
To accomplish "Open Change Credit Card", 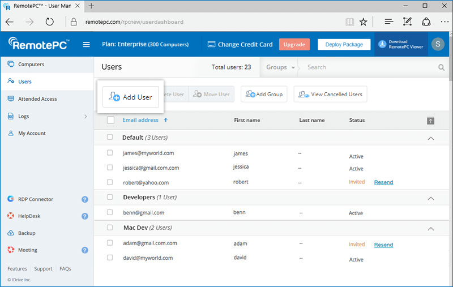I will pyautogui.click(x=240, y=45).
